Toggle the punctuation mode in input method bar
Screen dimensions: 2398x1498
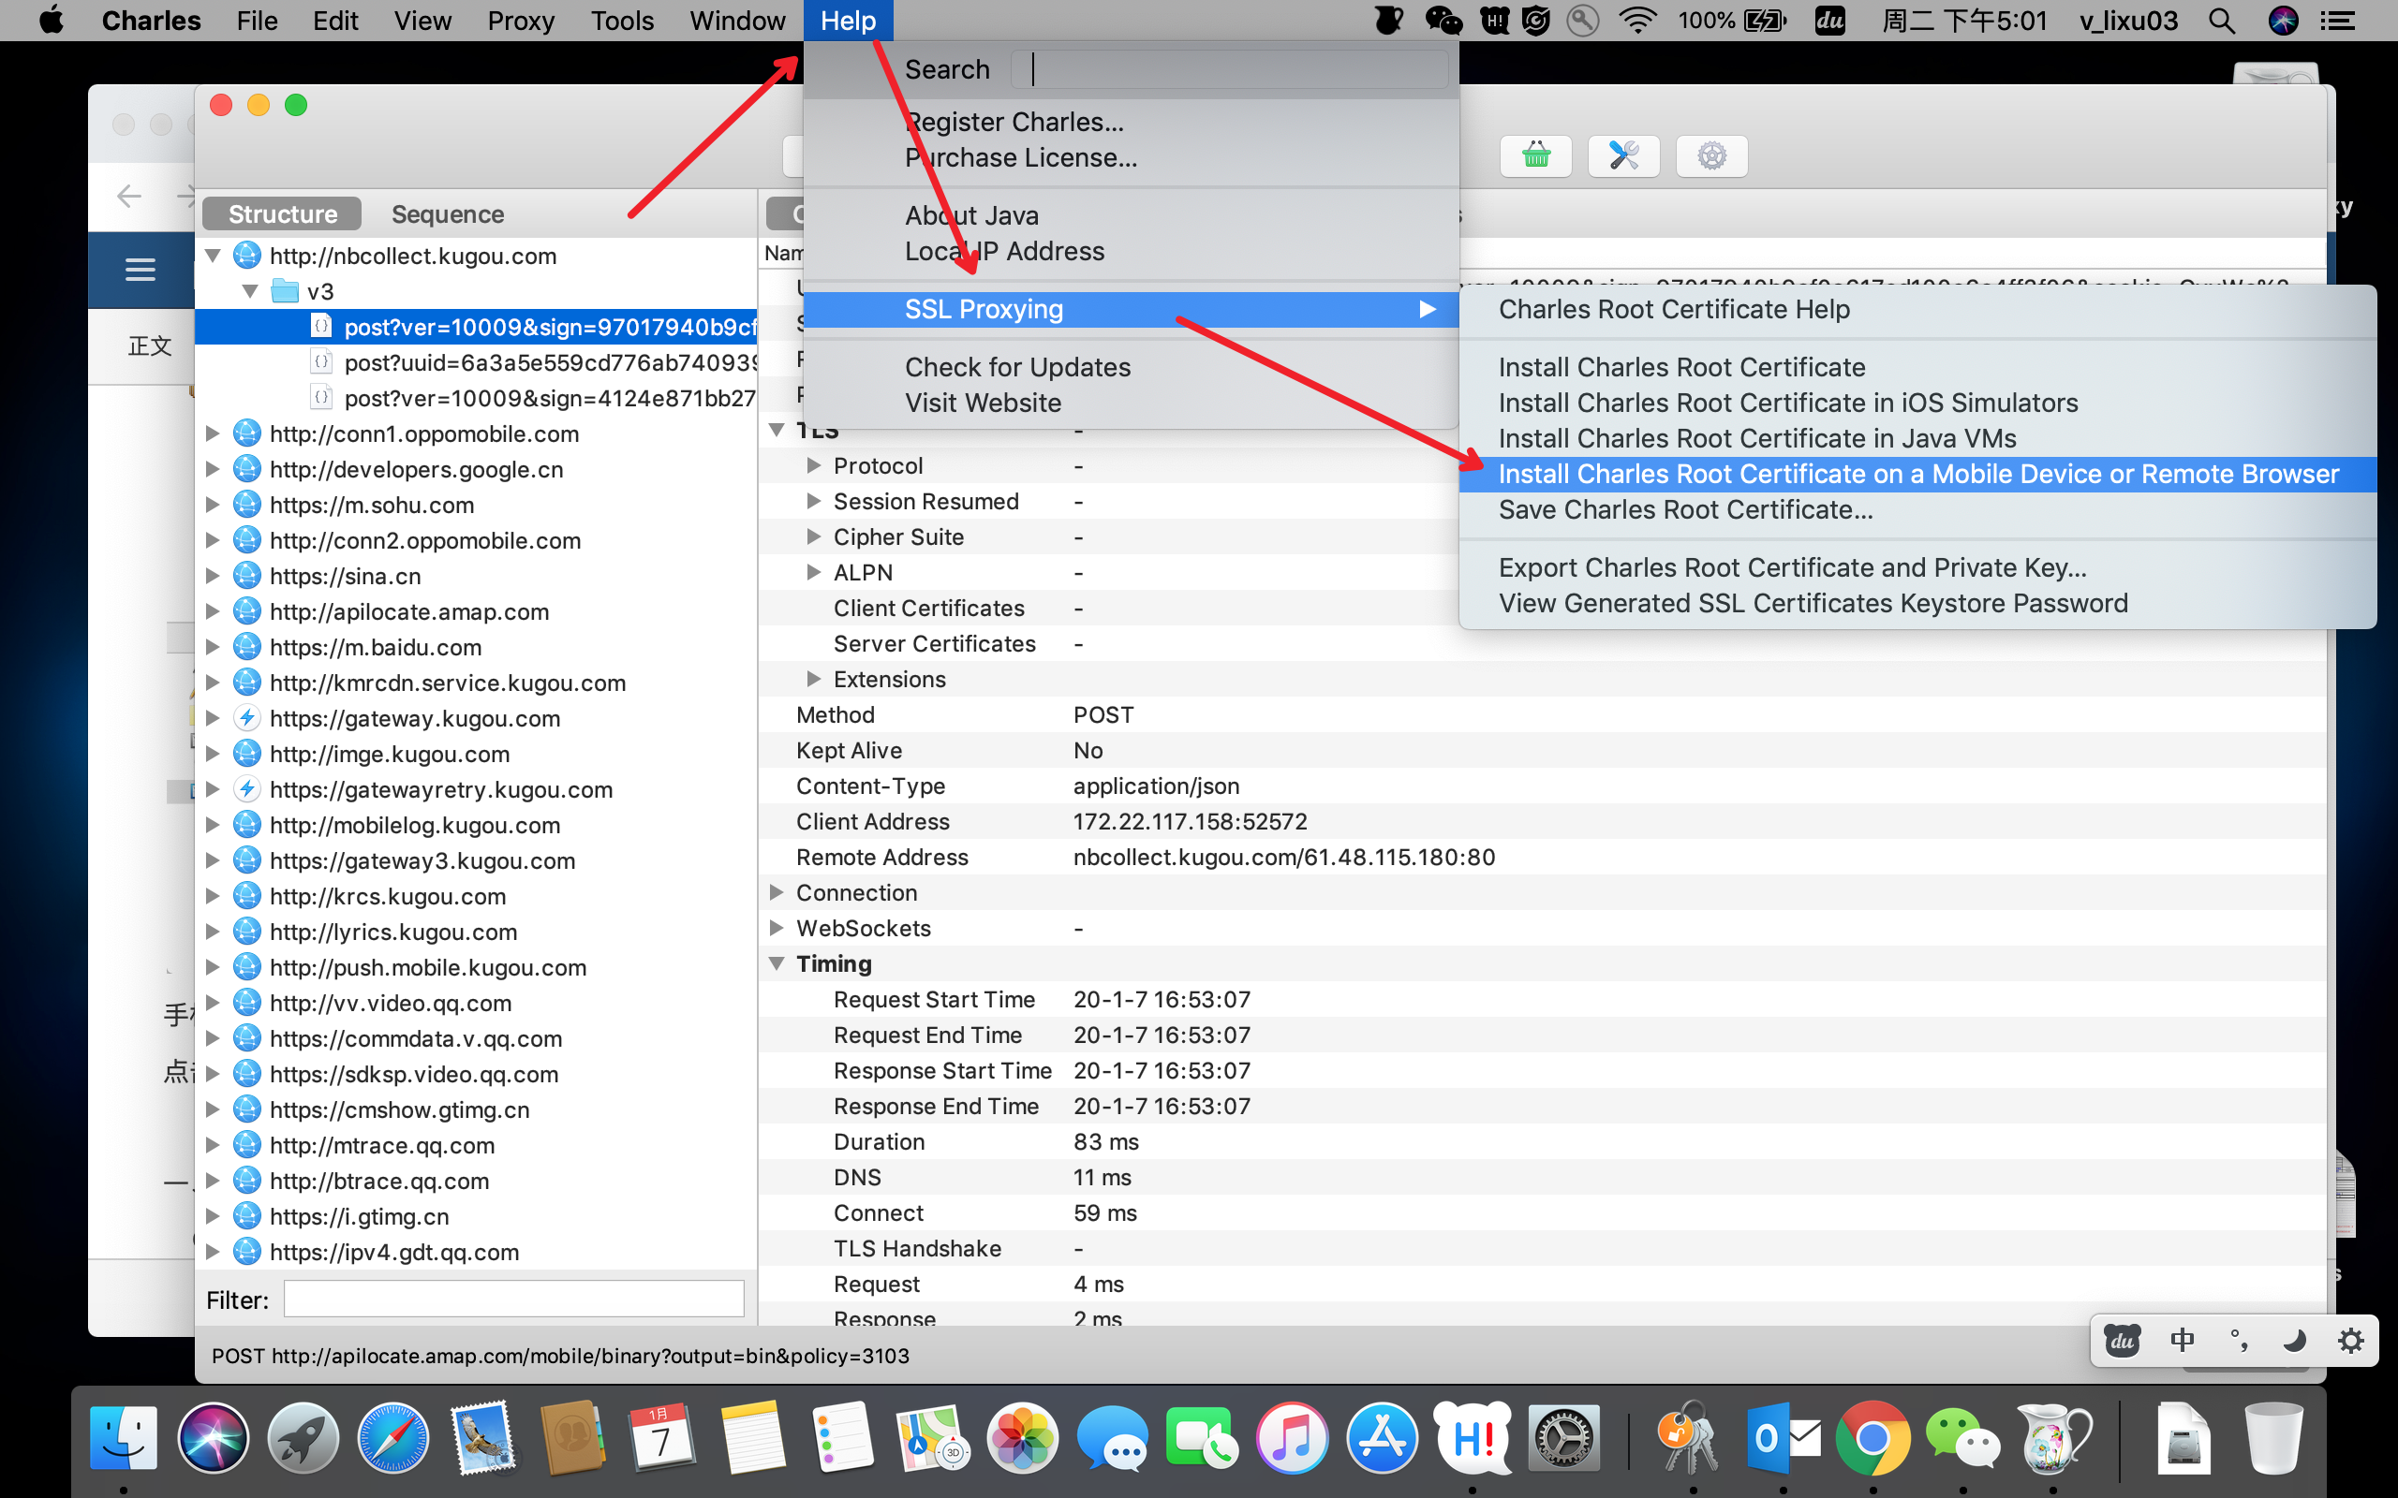click(x=2238, y=1341)
